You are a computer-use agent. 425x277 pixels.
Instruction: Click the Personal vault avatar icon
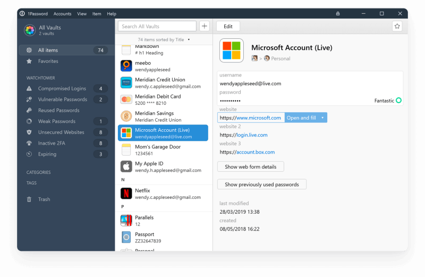coord(267,58)
